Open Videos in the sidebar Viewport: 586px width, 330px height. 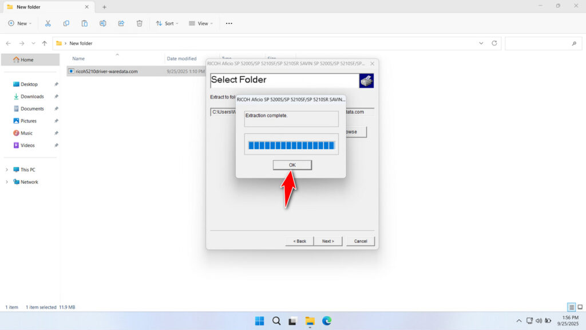click(27, 145)
